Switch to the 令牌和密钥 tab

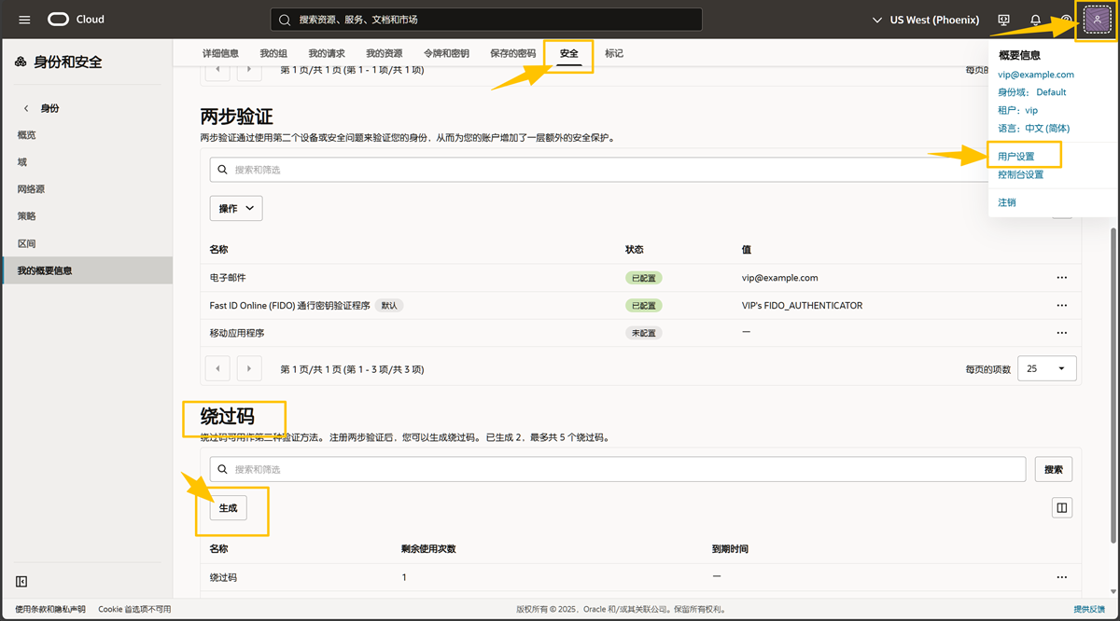click(446, 54)
